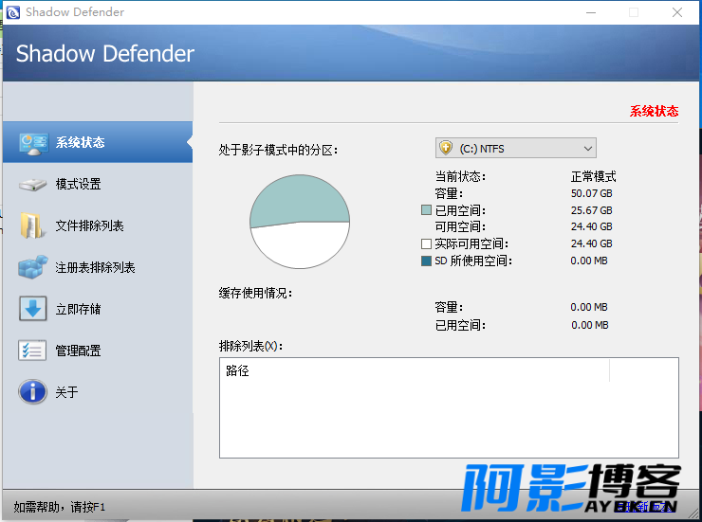Open the 系统状态 sidebar tab
702x522 pixels.
coord(98,142)
